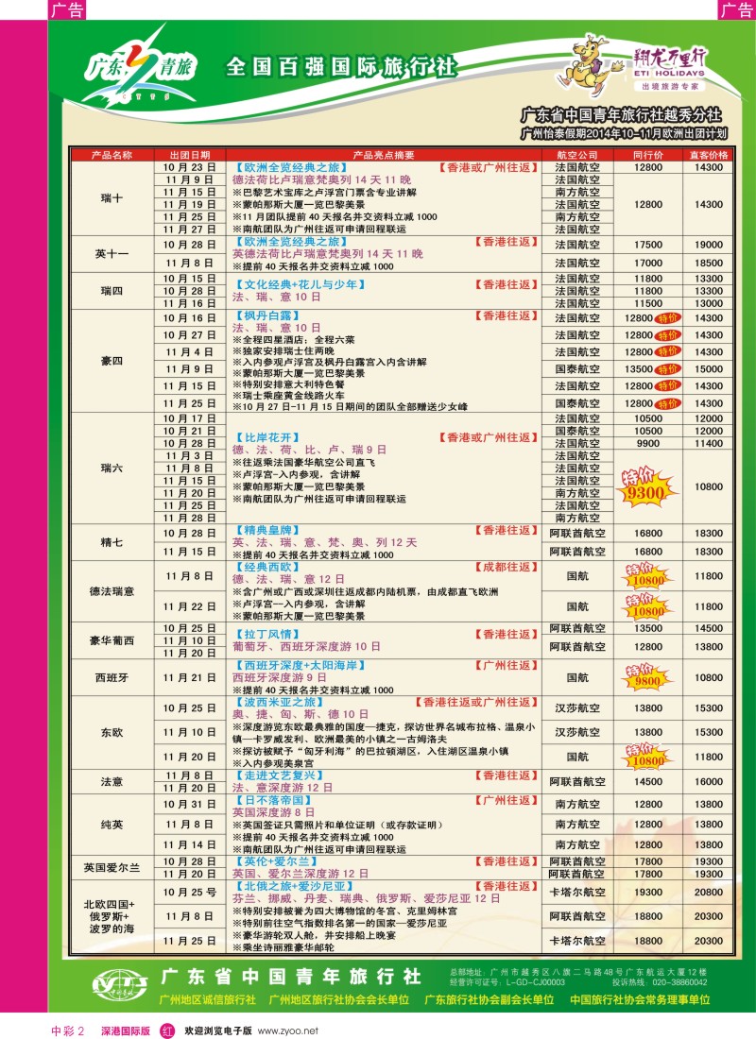Click the departure date 10月31日

190,805
